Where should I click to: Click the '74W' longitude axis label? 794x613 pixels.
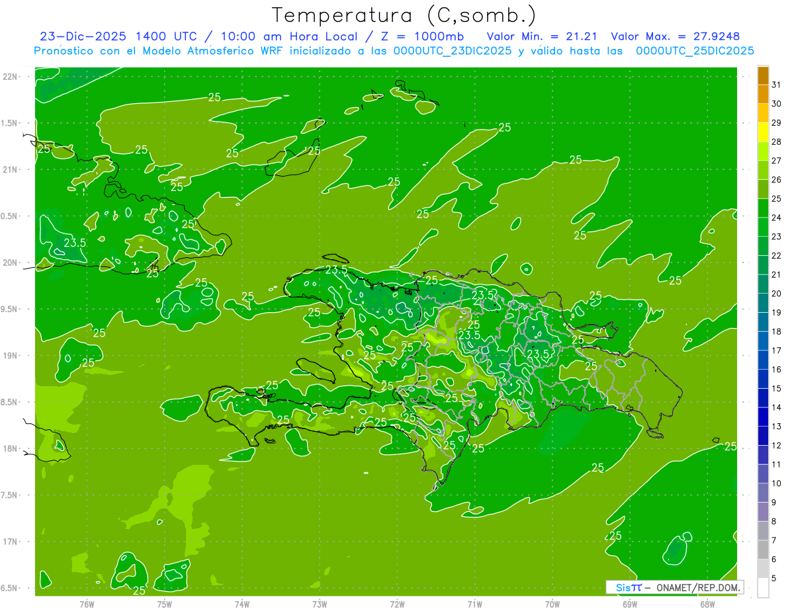click(x=242, y=604)
